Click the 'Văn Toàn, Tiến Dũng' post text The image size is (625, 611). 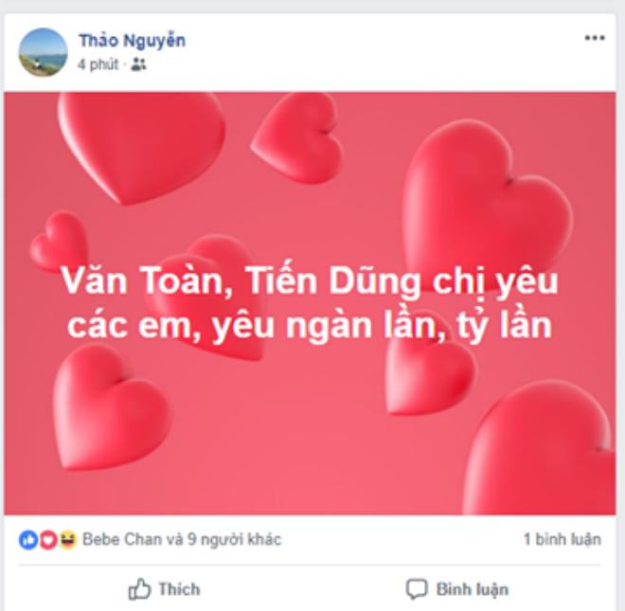tap(241, 280)
